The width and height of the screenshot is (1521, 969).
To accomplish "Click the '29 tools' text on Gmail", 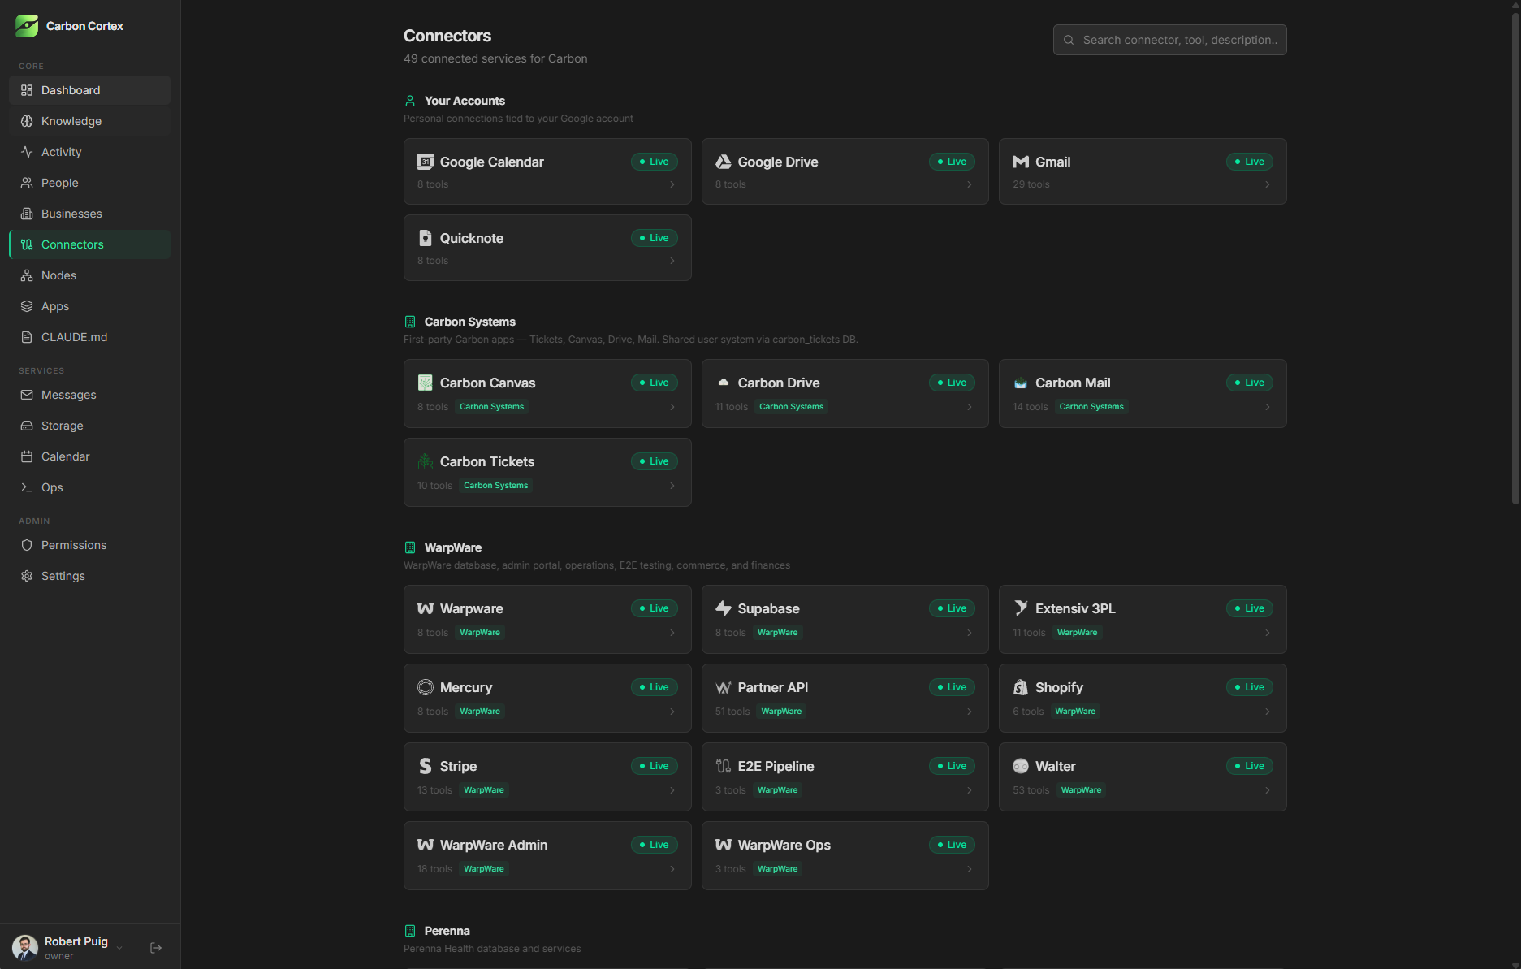I will click(1031, 184).
